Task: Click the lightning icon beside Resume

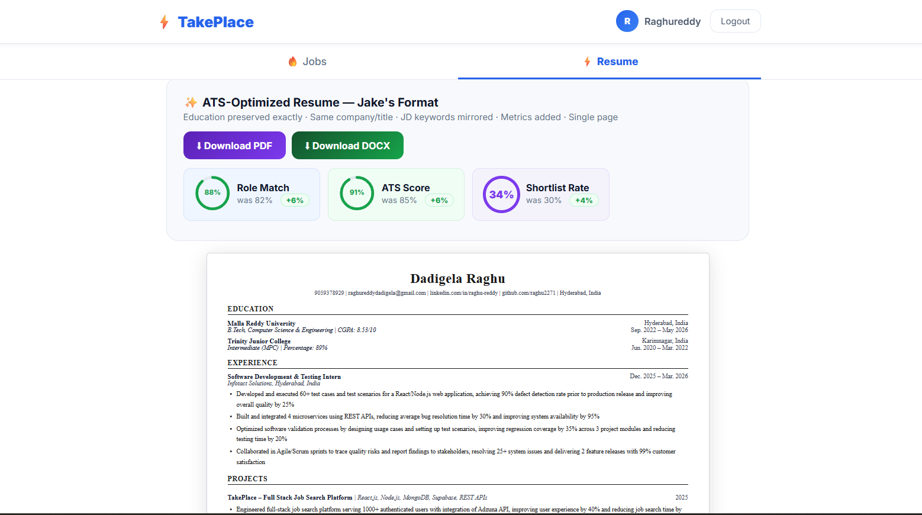Action: [587, 62]
